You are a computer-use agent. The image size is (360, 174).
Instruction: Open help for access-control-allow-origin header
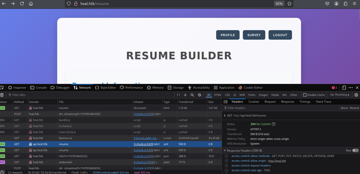pos(226,161)
